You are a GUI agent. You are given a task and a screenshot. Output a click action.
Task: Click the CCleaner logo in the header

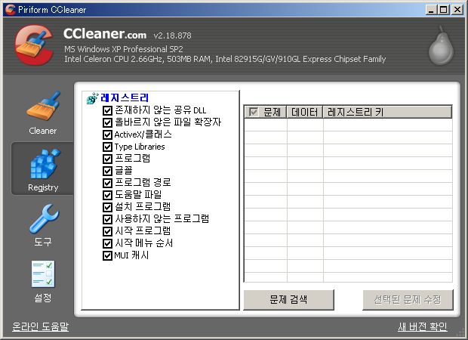[x=33, y=45]
